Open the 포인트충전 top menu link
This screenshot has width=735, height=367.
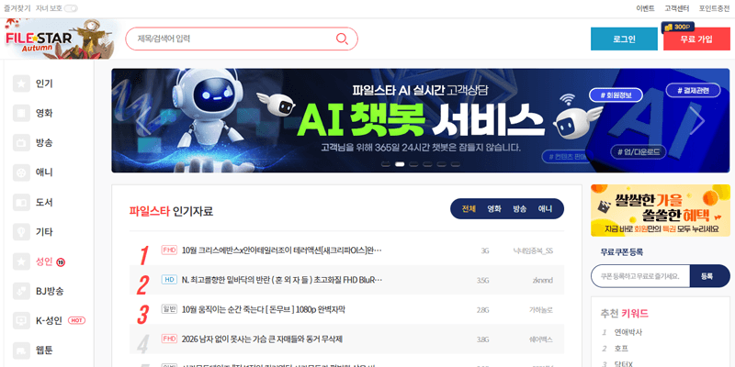click(715, 8)
